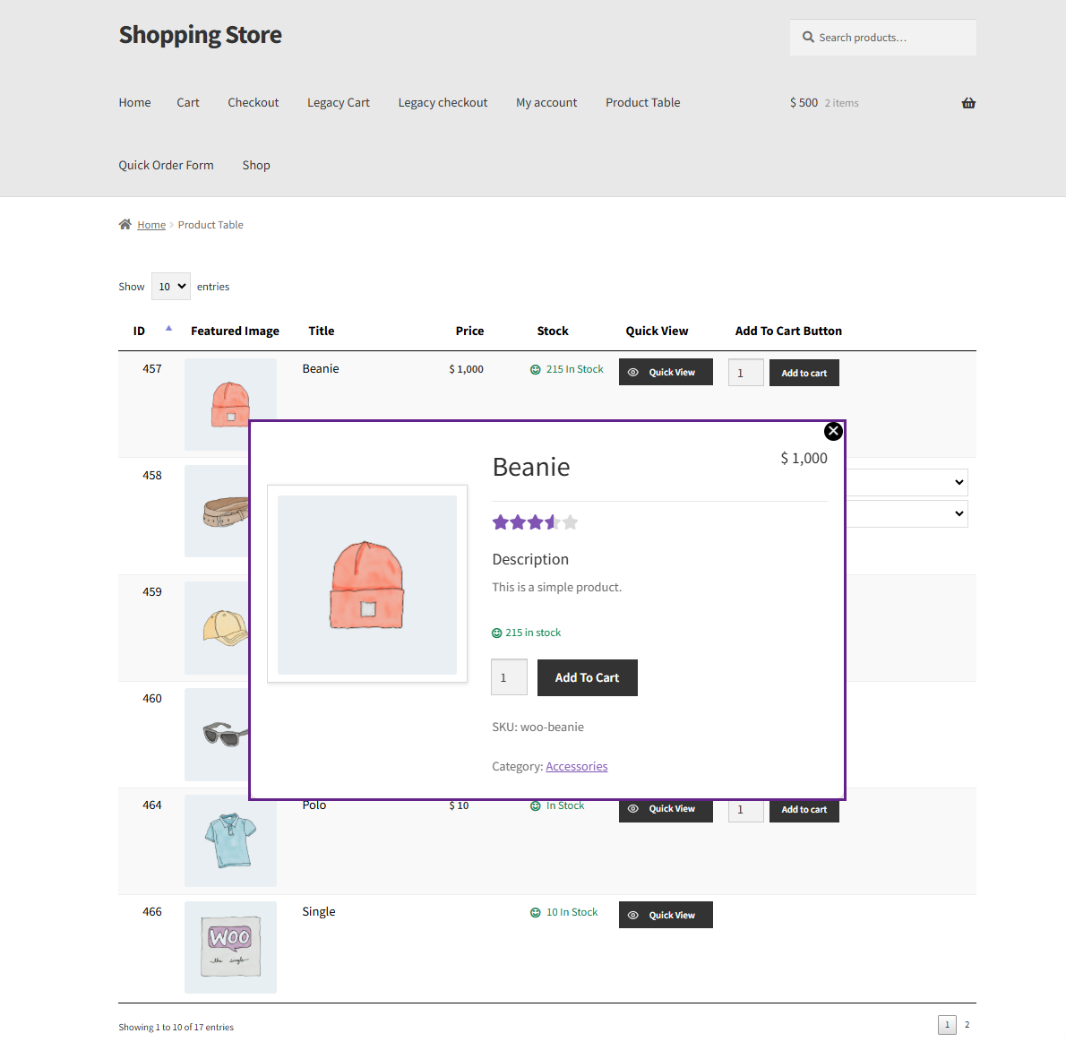The image size is (1066, 1042).
Task: Navigate to the Checkout menu item
Action: 253,102
